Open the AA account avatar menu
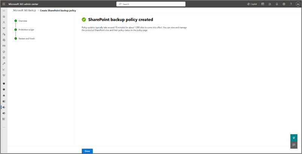Screen dimensions: 302x154 (x=298, y=4)
